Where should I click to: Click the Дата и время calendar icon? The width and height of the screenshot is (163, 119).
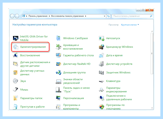pos(101,55)
